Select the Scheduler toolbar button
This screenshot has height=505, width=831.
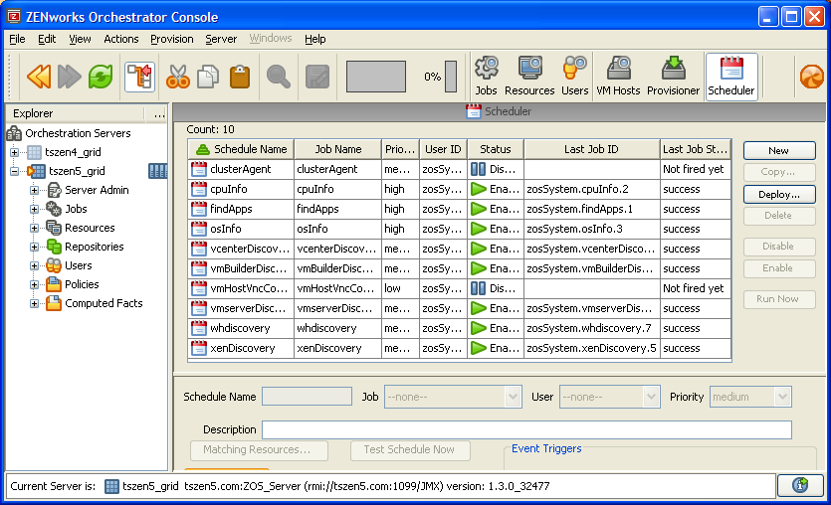[x=731, y=77]
